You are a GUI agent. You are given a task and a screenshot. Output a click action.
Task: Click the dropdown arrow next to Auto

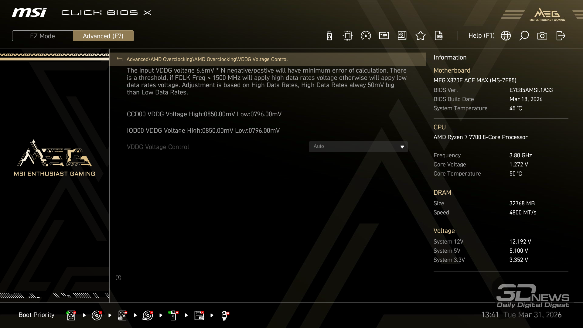point(402,147)
